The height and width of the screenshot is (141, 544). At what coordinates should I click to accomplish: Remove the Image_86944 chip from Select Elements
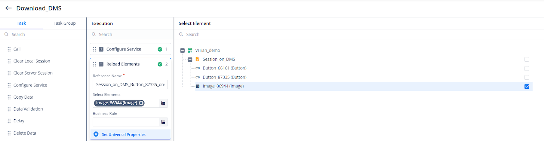click(x=141, y=103)
